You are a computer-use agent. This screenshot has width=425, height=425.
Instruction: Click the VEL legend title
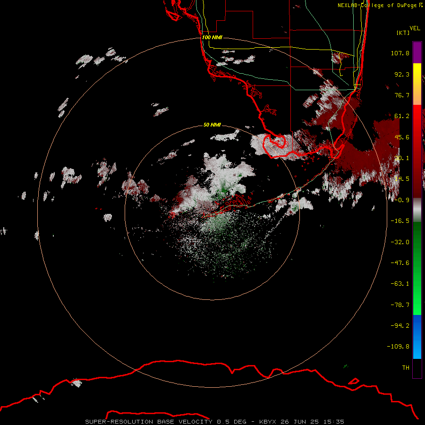(x=415, y=28)
